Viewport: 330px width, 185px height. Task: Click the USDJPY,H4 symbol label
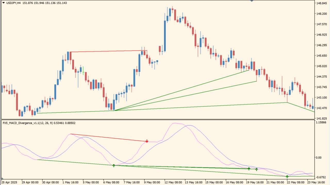coord(13,3)
